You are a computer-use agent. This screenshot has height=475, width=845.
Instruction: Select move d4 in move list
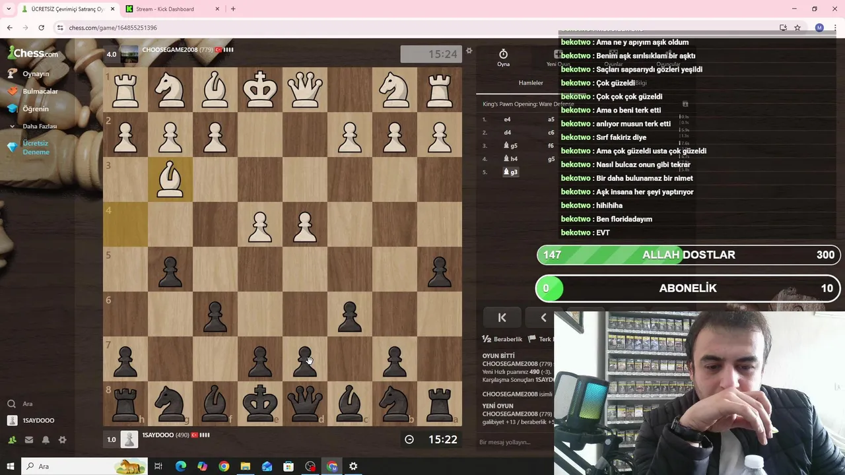pos(507,133)
